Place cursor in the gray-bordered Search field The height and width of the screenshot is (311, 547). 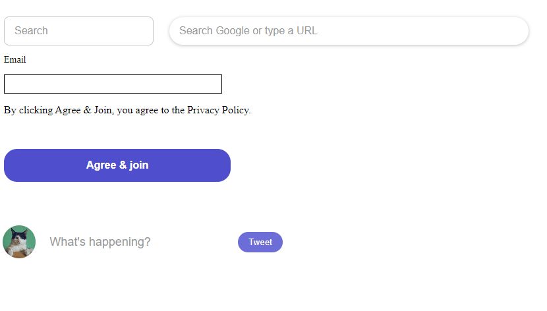pyautogui.click(x=78, y=31)
